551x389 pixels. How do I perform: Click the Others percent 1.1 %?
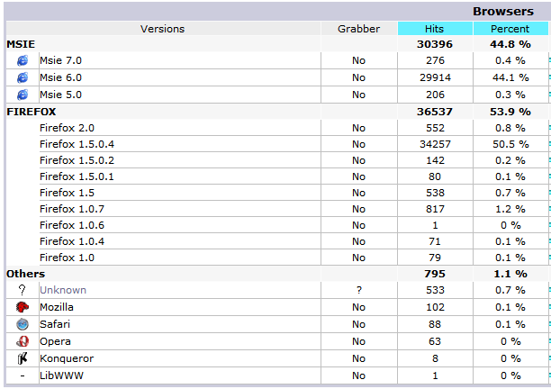click(510, 274)
